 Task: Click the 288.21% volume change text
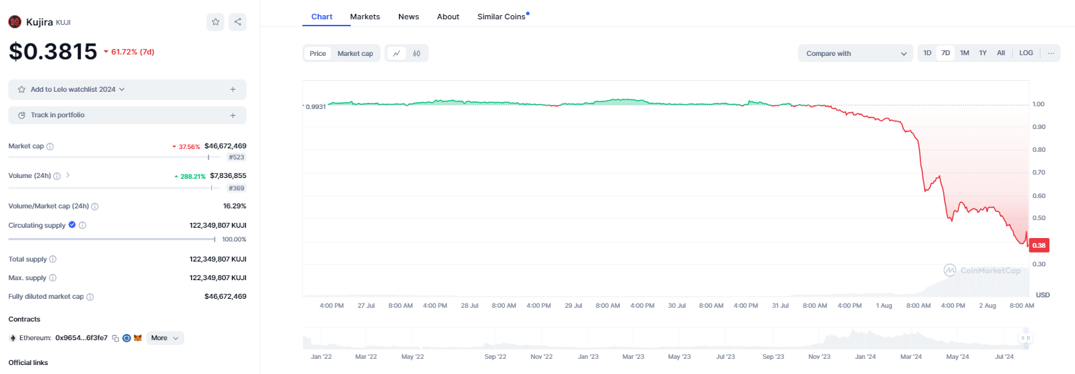(x=193, y=177)
